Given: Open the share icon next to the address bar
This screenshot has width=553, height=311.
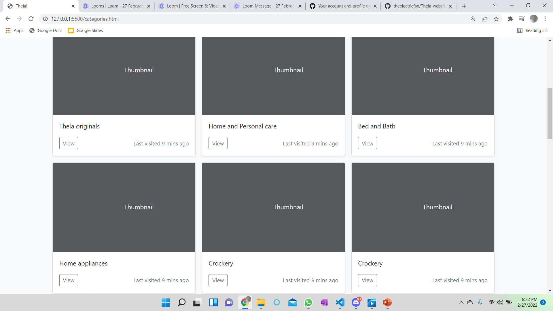Looking at the screenshot, I should (x=484, y=19).
